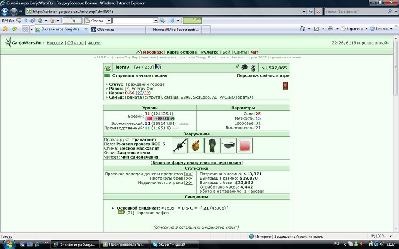
Task: Expand the address bar history dropdown
Action: click(x=304, y=12)
